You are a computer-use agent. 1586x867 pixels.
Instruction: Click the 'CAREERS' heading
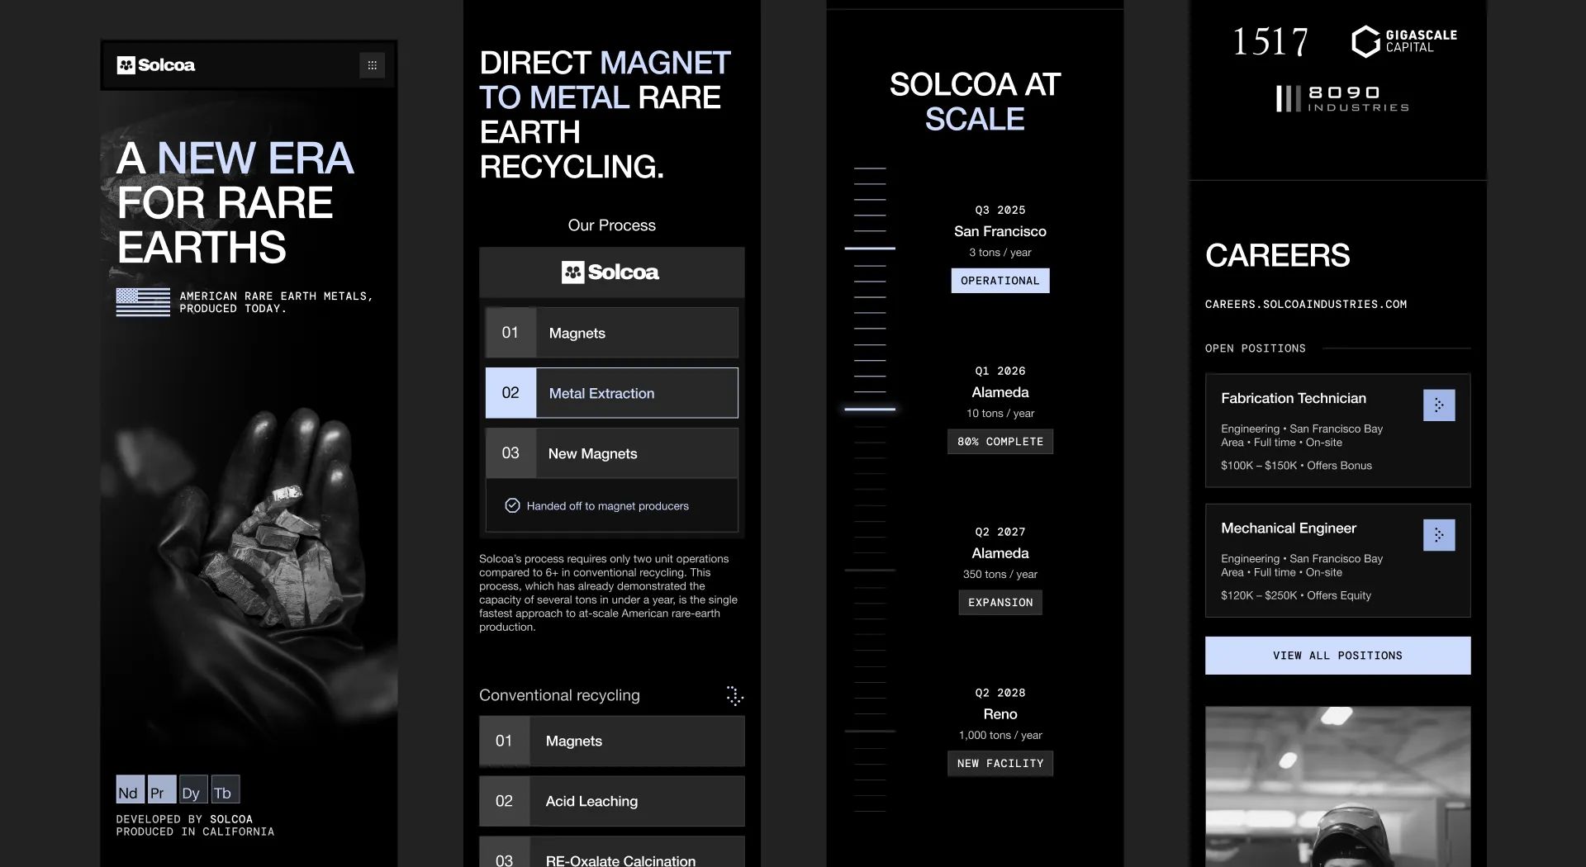coord(1277,255)
